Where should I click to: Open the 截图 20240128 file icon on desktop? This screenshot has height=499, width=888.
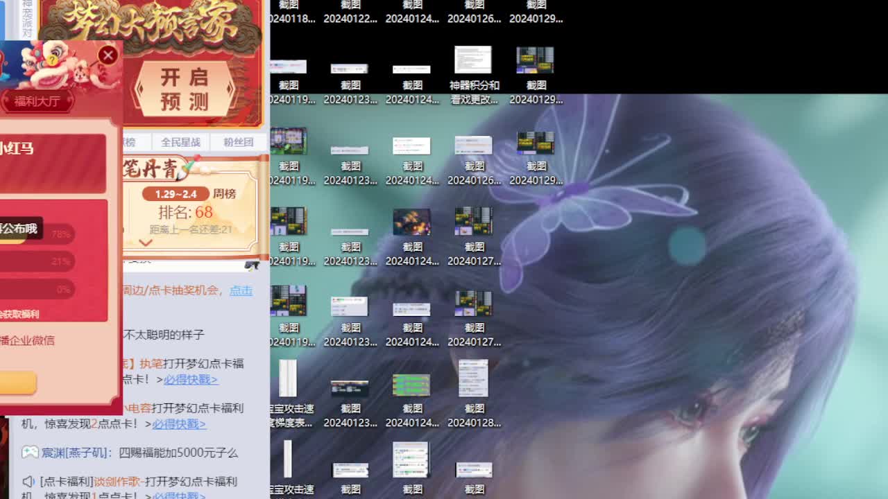(x=474, y=393)
